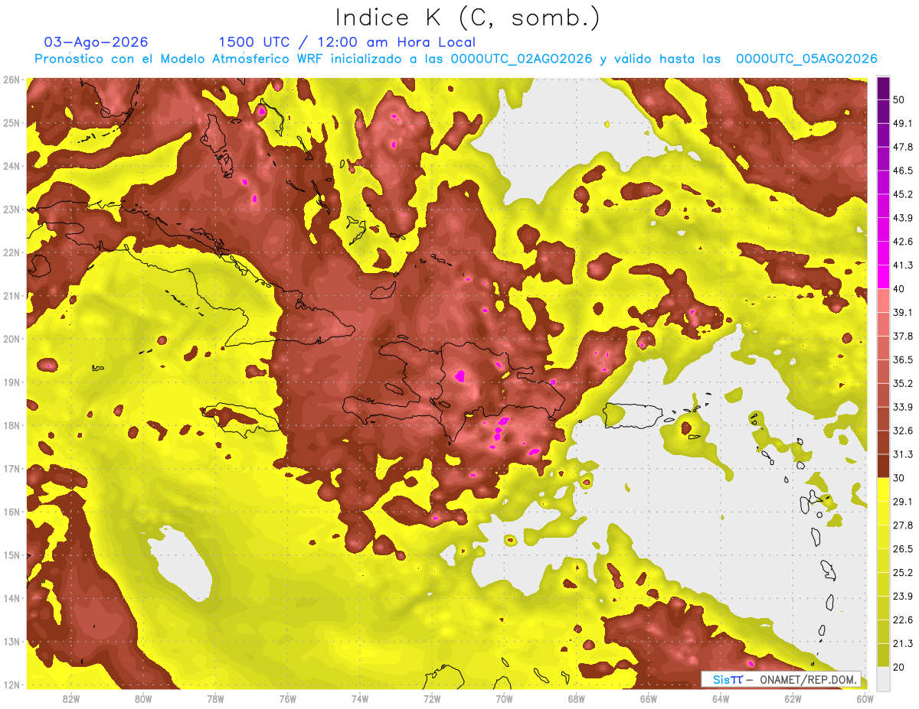919x709 pixels.
Task: Click the "35.2" color scale label
Action: tap(902, 383)
